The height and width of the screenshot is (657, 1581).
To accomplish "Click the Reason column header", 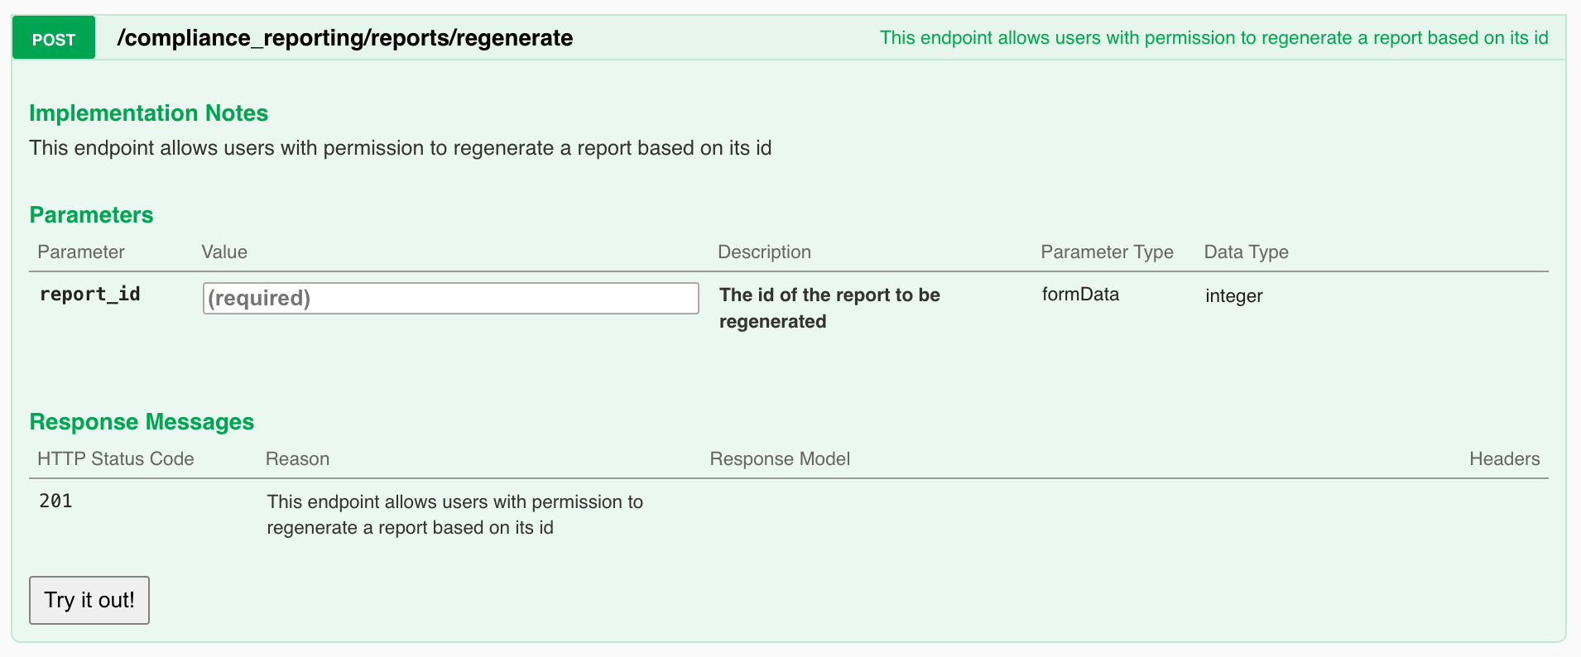I will point(297,458).
